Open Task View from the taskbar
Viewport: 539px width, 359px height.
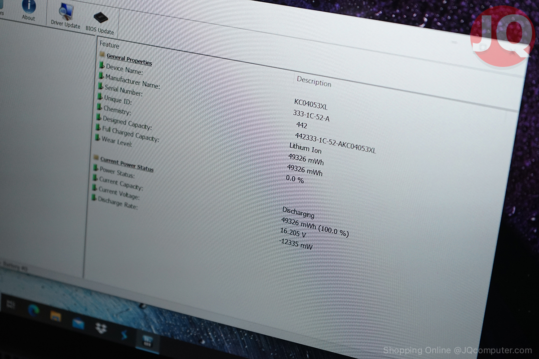coord(12,306)
